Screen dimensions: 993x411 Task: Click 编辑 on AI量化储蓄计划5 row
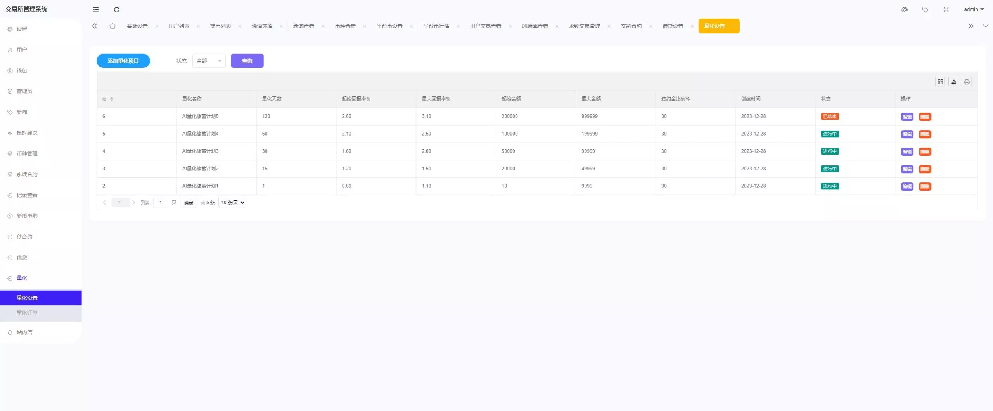(907, 116)
